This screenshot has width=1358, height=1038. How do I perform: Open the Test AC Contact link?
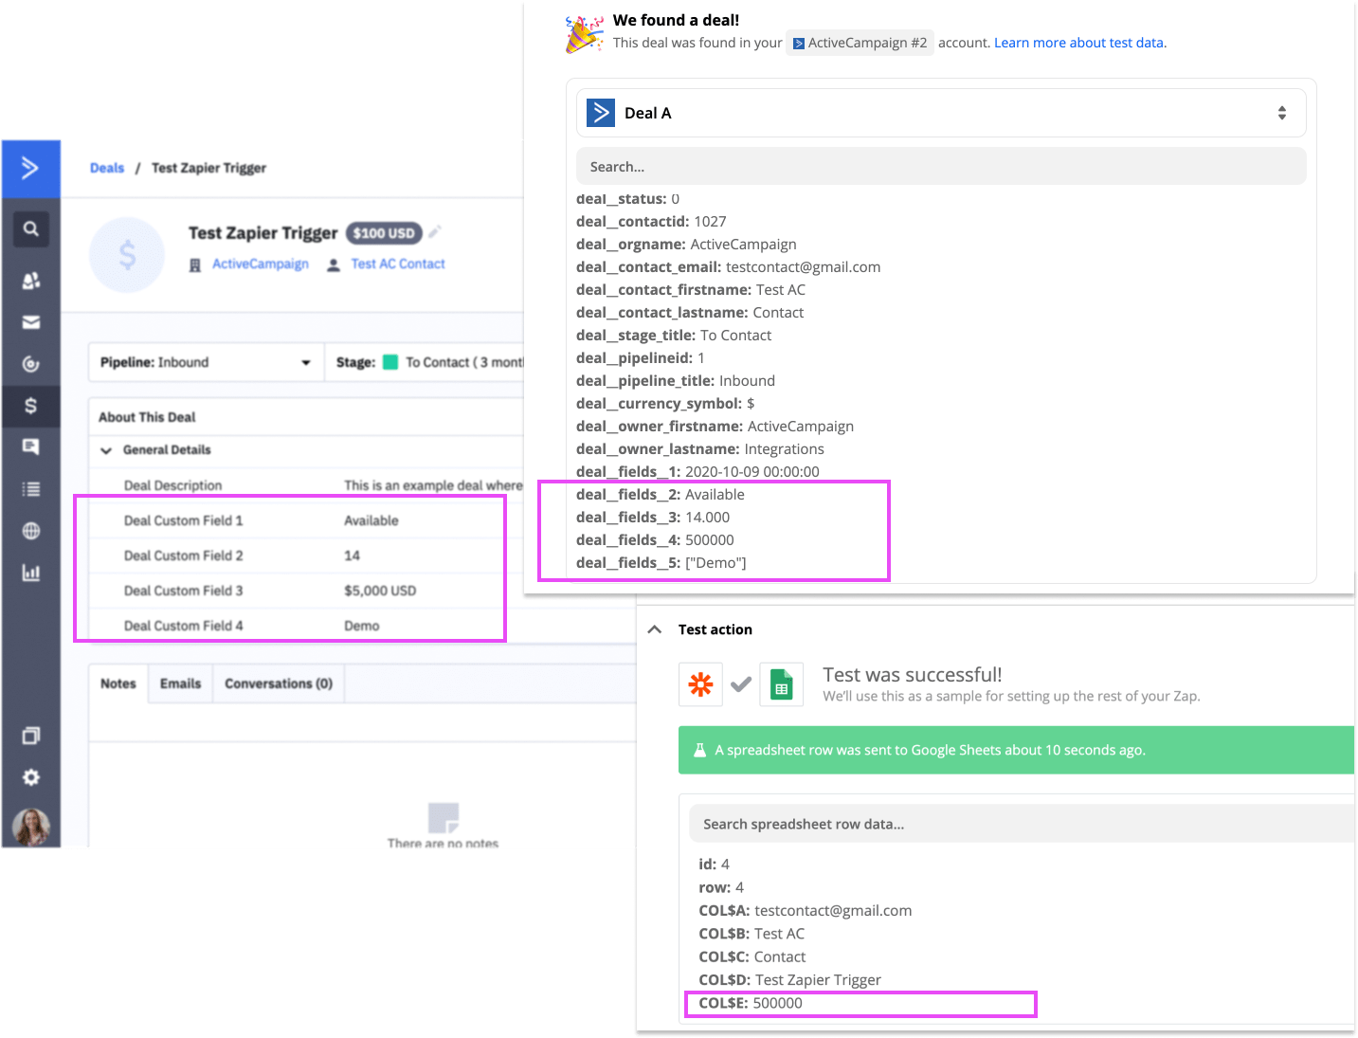pos(398,264)
